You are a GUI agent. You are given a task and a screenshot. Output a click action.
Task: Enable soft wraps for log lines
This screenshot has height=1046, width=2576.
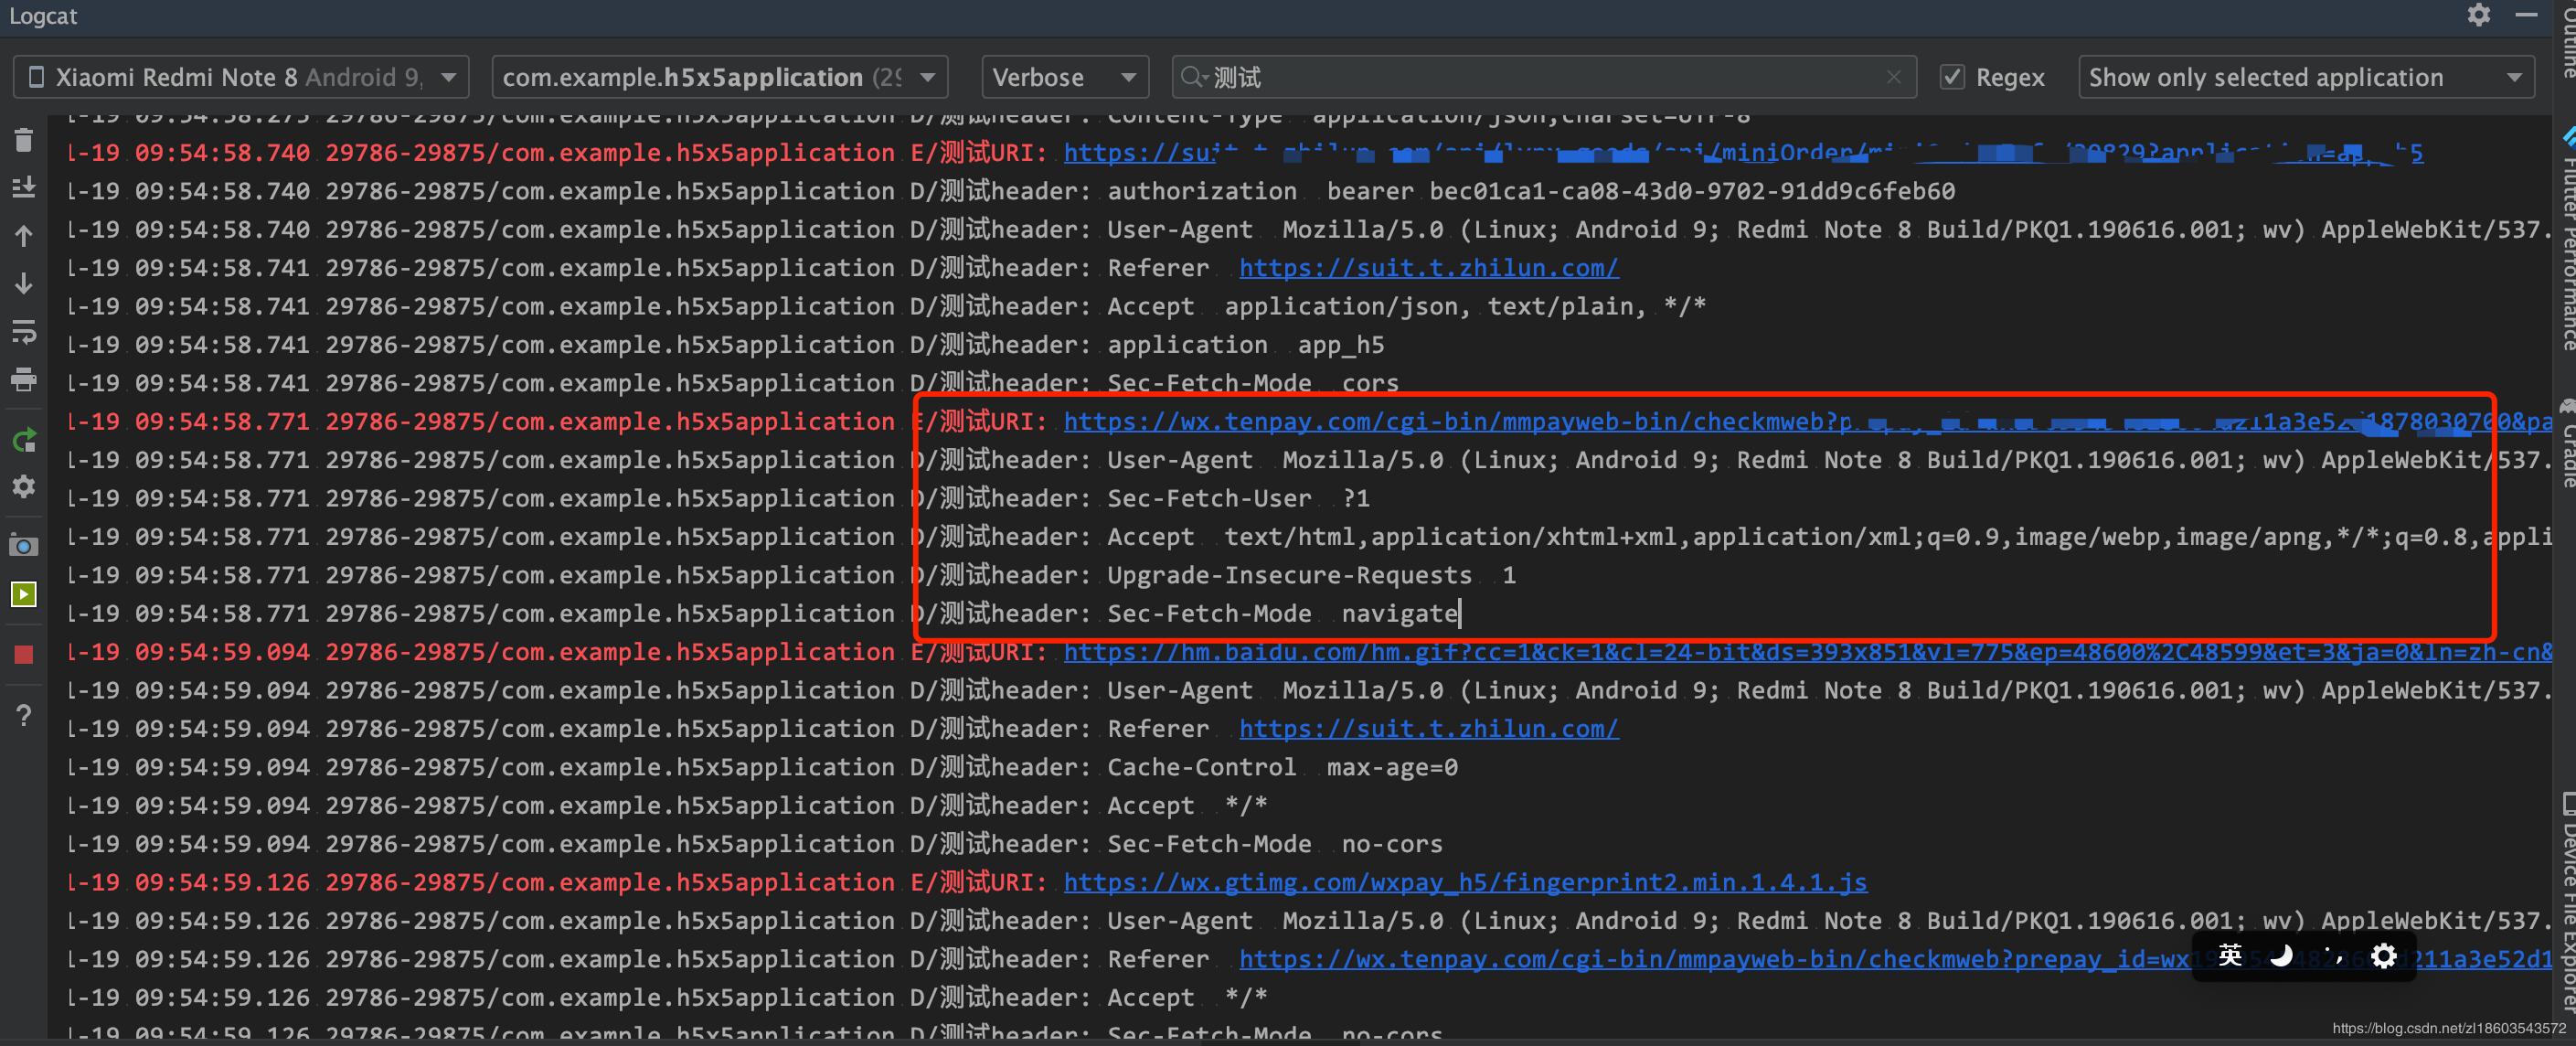point(24,332)
